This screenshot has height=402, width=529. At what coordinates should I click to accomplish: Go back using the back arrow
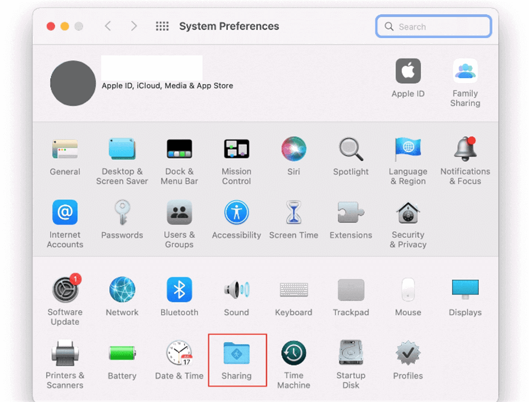tap(108, 26)
